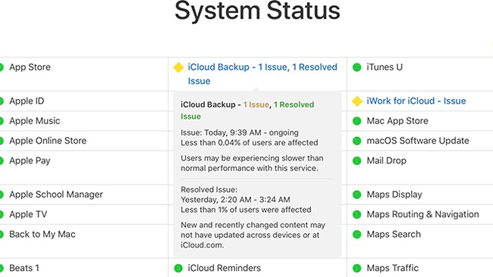Select the Maps Display label
493x277 pixels.
coord(394,195)
